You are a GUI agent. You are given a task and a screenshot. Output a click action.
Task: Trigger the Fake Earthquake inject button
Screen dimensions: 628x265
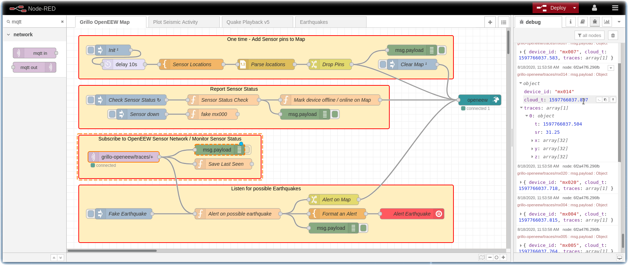click(x=91, y=214)
